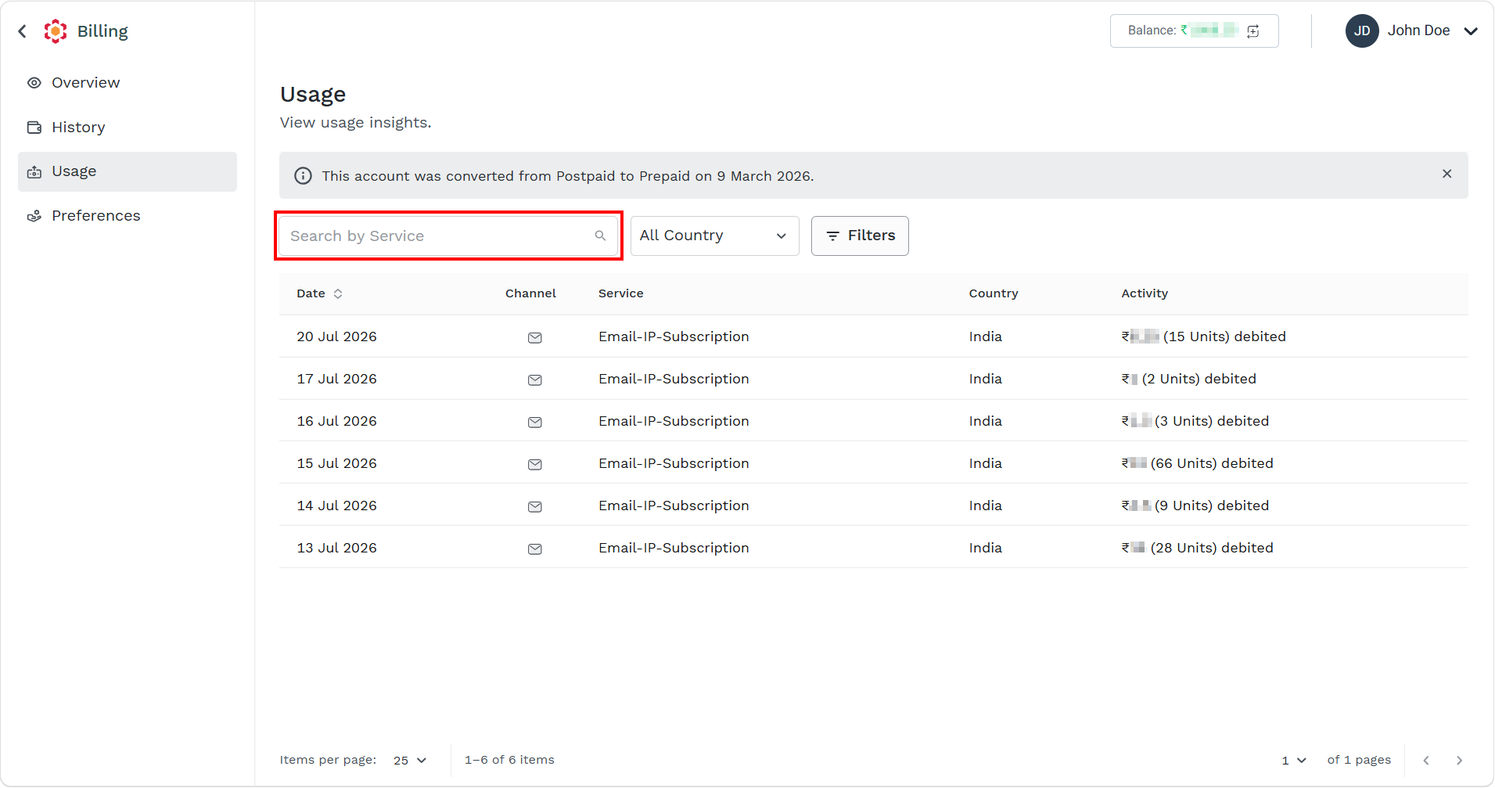The width and height of the screenshot is (1495, 788).
Task: Click the John Doe username
Action: click(x=1418, y=31)
